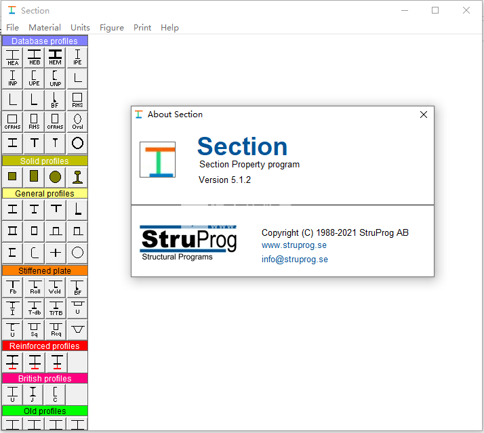Select the square RHS hollow section
The height and width of the screenshot is (433, 484).
tap(77, 100)
